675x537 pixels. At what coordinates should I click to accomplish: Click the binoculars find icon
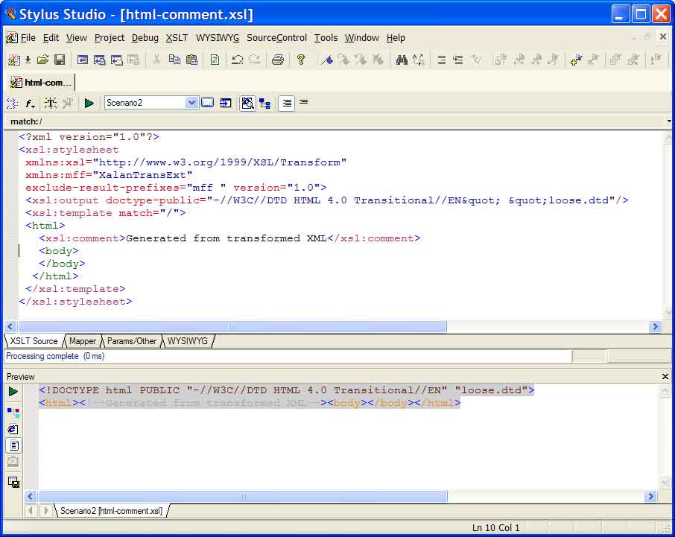(402, 60)
